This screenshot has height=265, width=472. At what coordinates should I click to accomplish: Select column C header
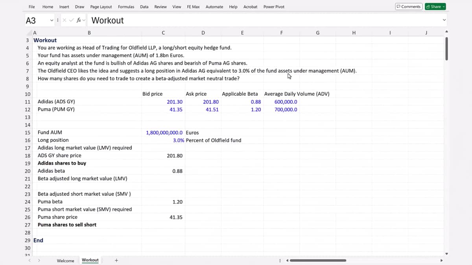tap(163, 33)
